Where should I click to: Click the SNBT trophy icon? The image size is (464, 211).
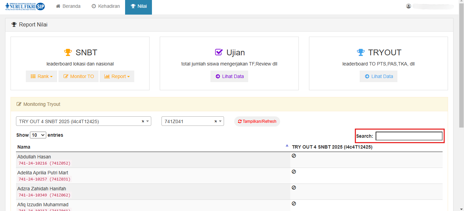[x=68, y=53]
